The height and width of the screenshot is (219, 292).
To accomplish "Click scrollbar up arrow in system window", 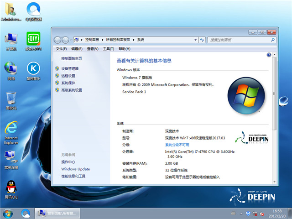I will (274, 55).
